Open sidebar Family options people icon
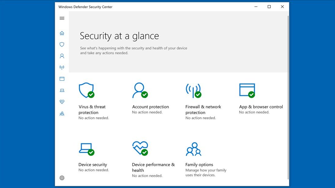The height and width of the screenshot is (188, 335). click(62, 114)
